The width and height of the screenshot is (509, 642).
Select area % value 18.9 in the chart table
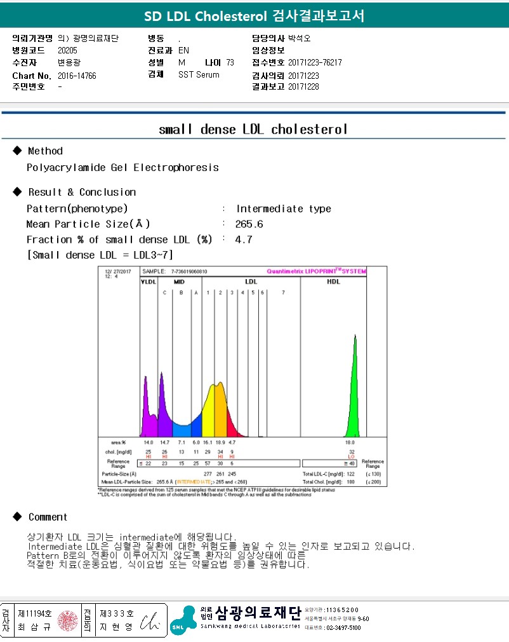pyautogui.click(x=220, y=442)
